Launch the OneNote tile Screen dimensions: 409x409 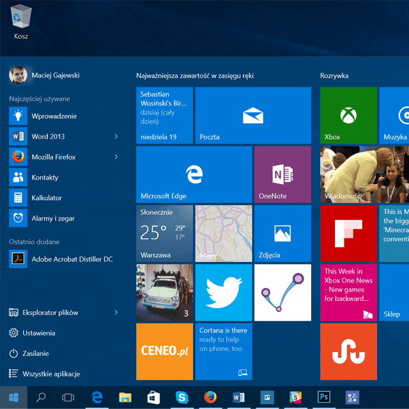282,174
